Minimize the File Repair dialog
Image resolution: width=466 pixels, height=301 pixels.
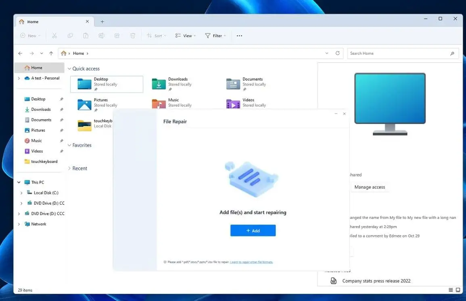click(x=336, y=114)
